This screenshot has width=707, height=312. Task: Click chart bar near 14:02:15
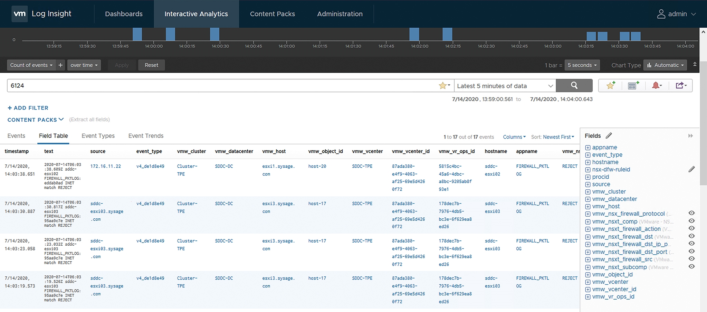pos(447,34)
